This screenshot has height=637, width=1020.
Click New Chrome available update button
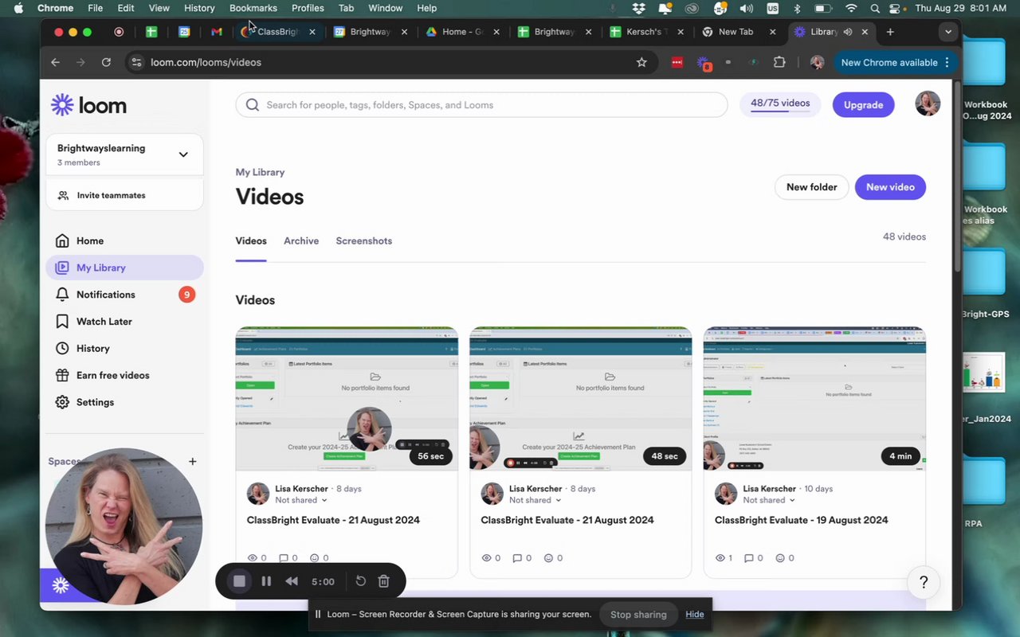tap(895, 62)
